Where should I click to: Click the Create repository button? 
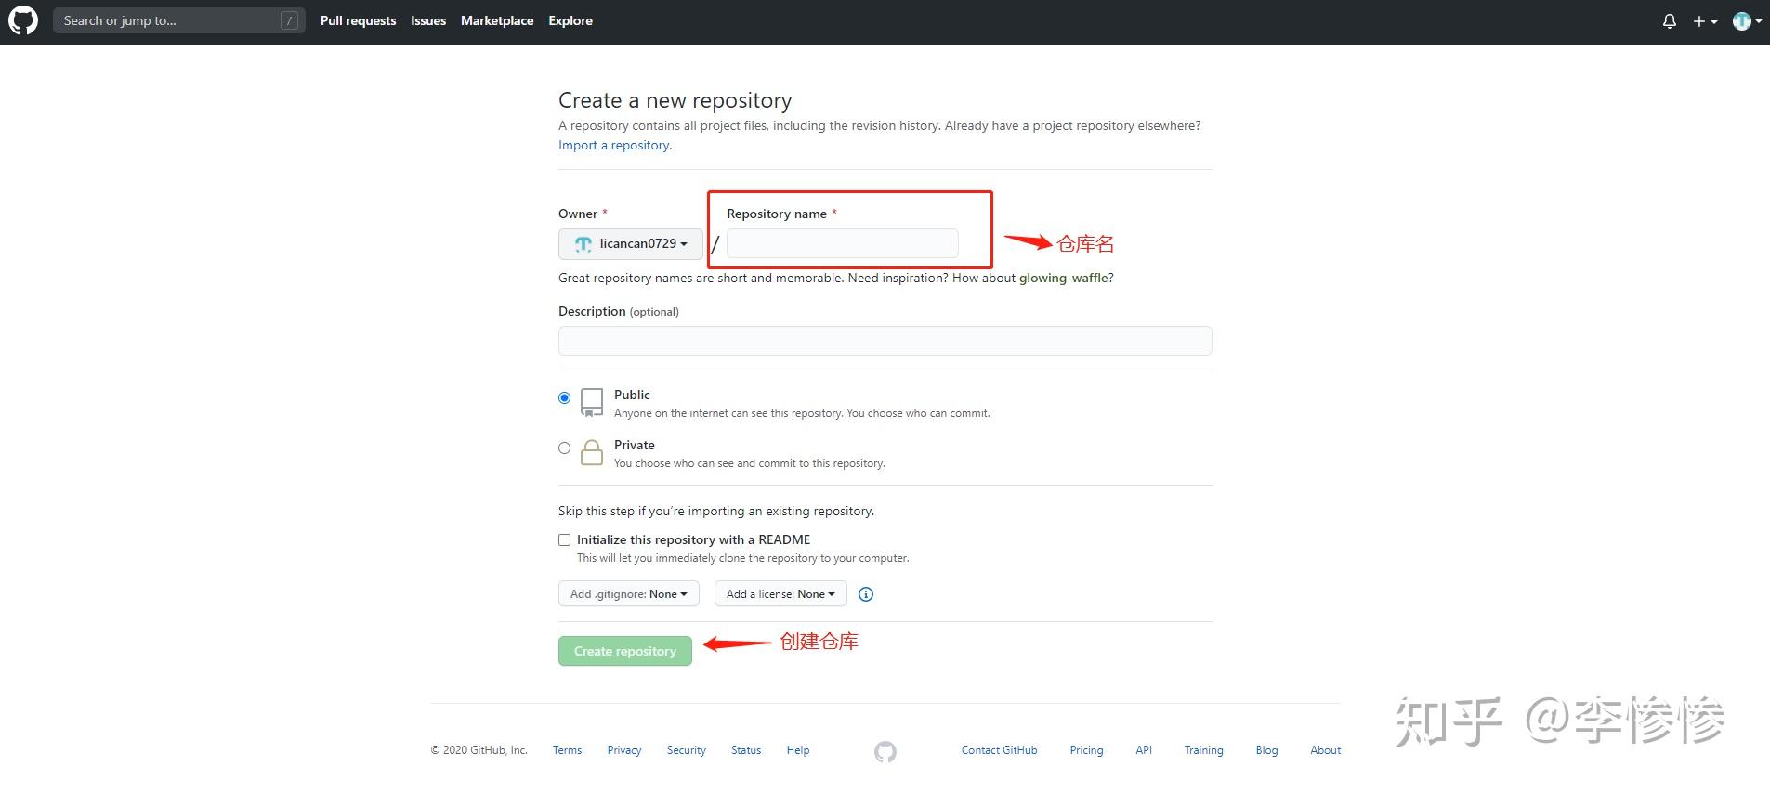[625, 651]
